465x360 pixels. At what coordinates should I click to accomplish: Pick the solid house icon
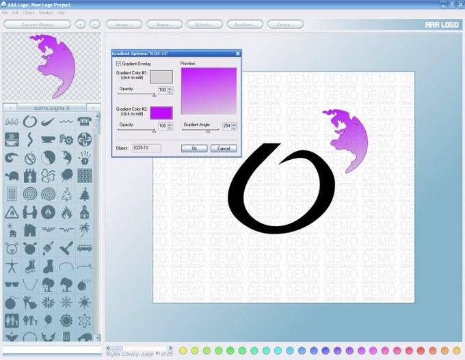pos(30,230)
